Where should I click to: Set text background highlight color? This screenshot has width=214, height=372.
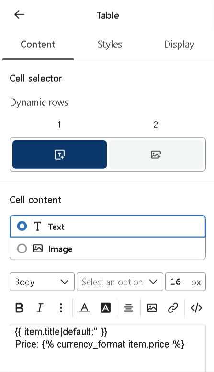pos(105,308)
